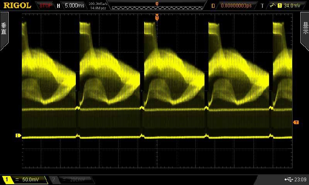This screenshot has width=309, height=185.
Task: Click the 200.0MSa/s sample rate readout
Action: (98, 4)
